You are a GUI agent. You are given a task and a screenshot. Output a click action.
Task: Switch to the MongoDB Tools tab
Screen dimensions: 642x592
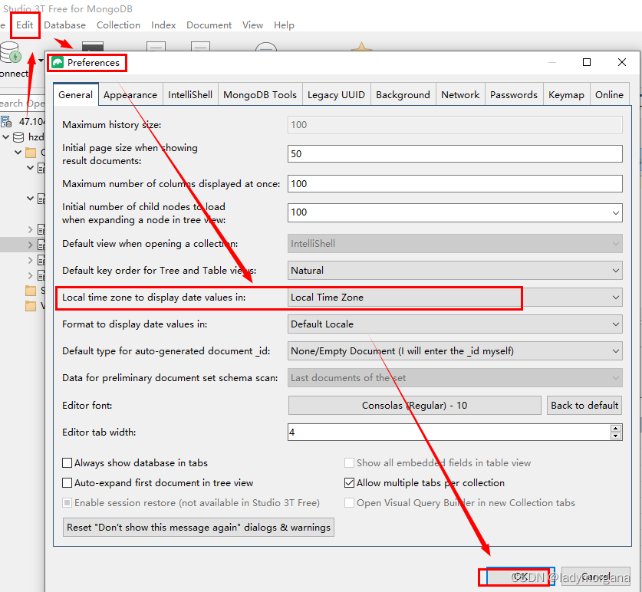pos(260,94)
